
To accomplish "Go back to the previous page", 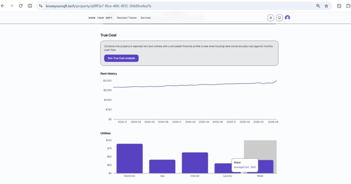I will pyautogui.click(x=3, y=6).
